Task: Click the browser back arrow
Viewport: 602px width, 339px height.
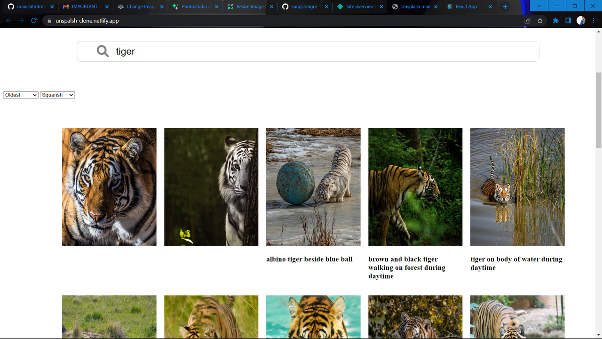Action: click(x=8, y=20)
